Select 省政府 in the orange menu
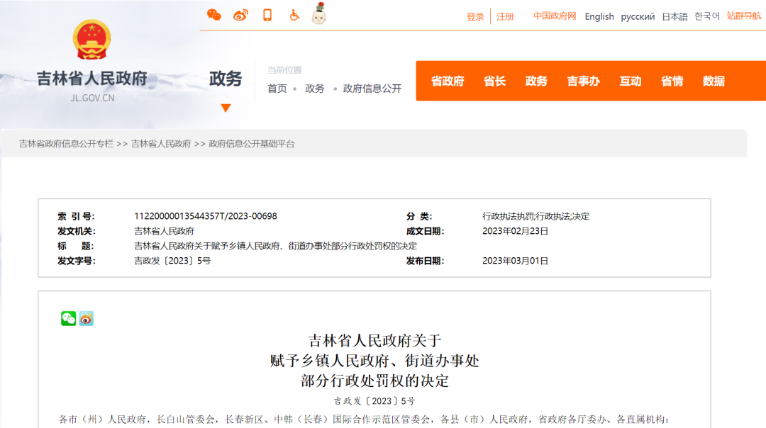Viewport: 766px width, 428px height. 448,81
